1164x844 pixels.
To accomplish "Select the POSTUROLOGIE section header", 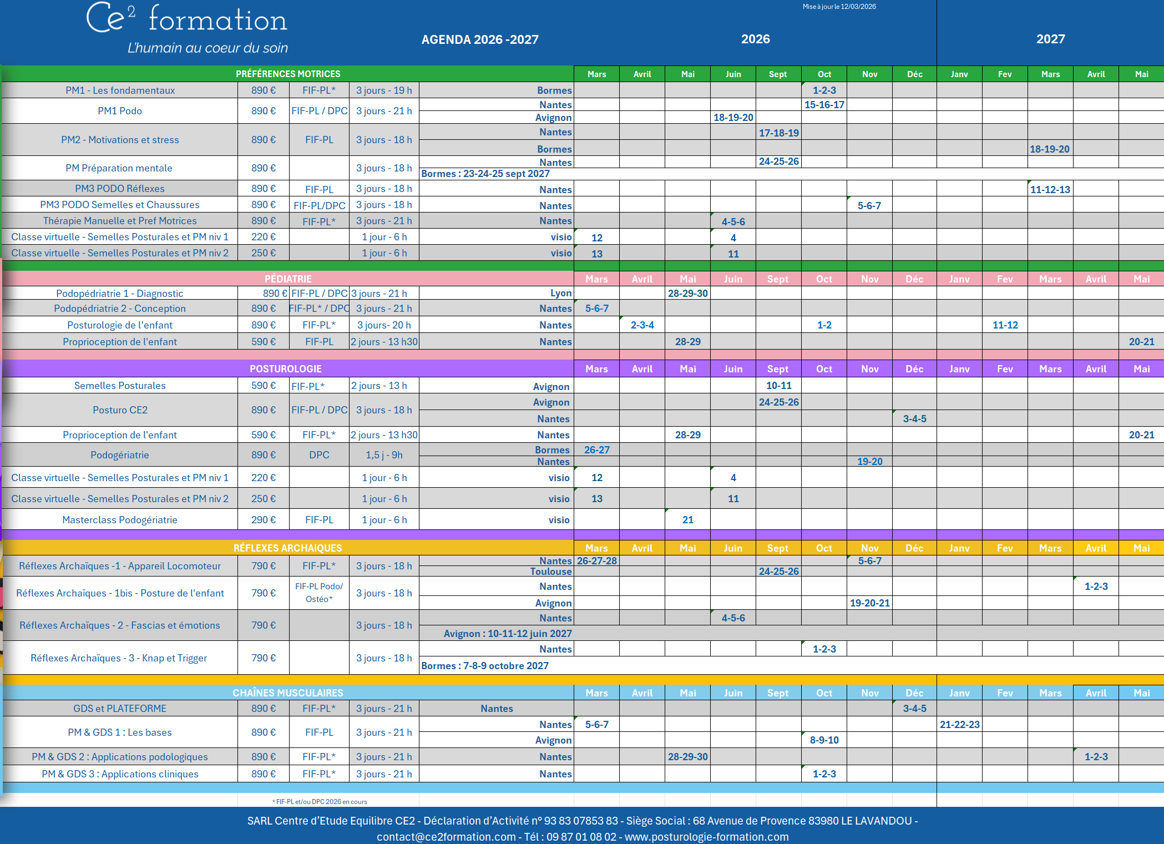I will pyautogui.click(x=285, y=368).
